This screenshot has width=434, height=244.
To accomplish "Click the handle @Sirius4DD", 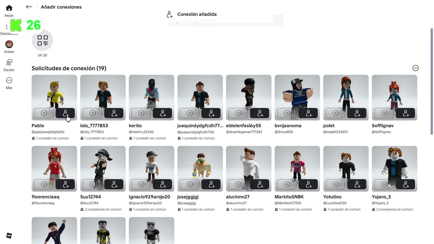I will [x=284, y=132].
